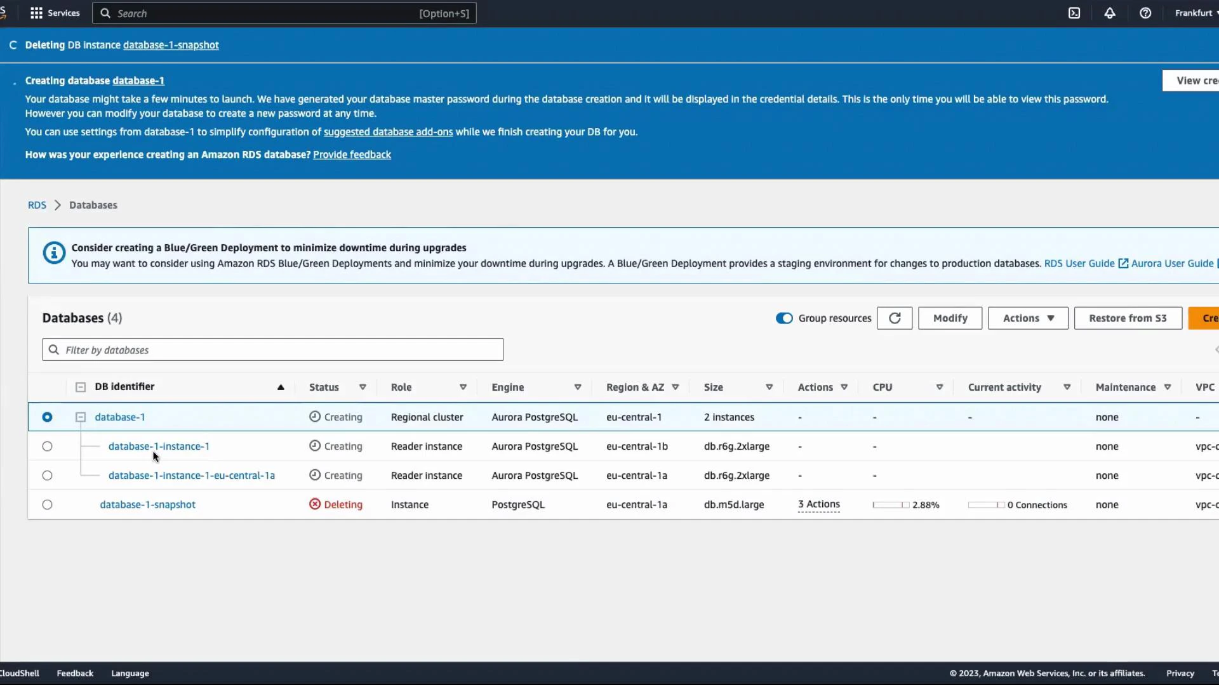Open the notifications bell icon
The image size is (1219, 685).
point(1109,13)
